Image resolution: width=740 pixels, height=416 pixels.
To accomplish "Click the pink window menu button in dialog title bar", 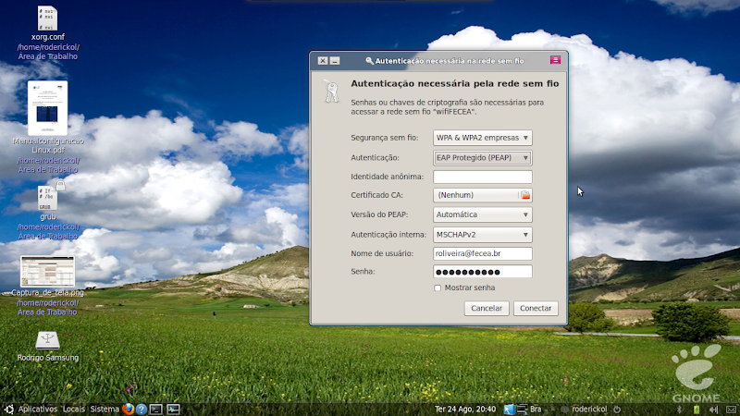I will coord(555,60).
